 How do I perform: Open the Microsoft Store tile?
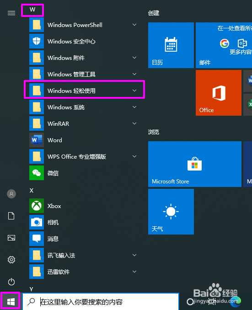[195, 164]
